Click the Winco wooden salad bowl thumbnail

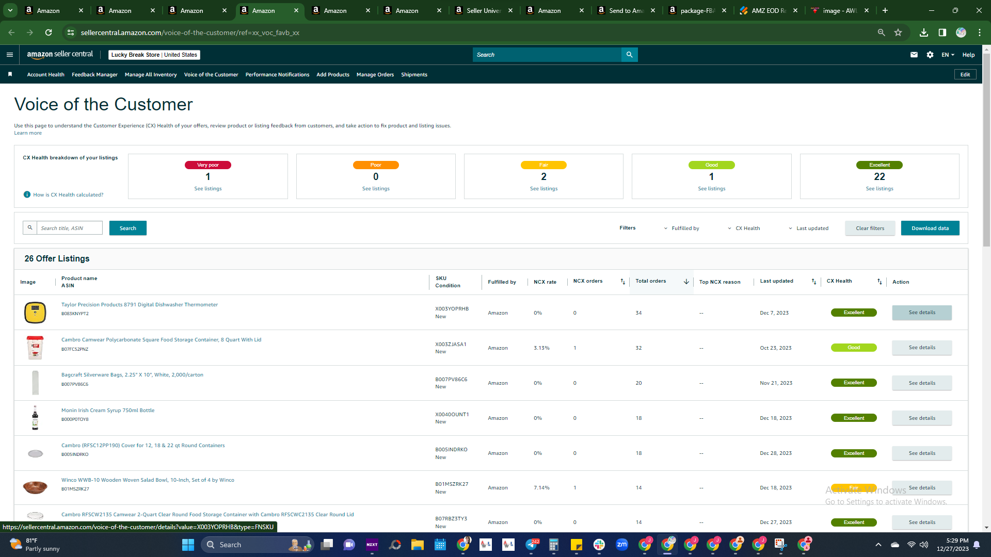click(x=35, y=487)
